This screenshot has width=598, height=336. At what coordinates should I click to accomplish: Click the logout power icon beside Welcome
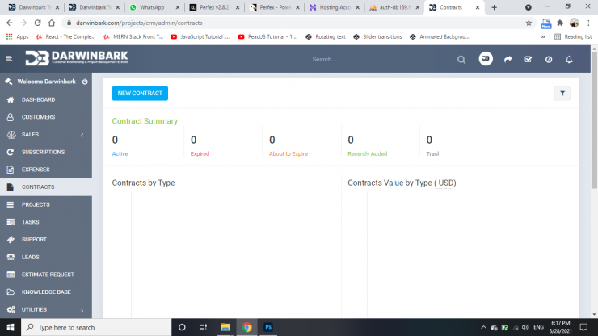(85, 82)
